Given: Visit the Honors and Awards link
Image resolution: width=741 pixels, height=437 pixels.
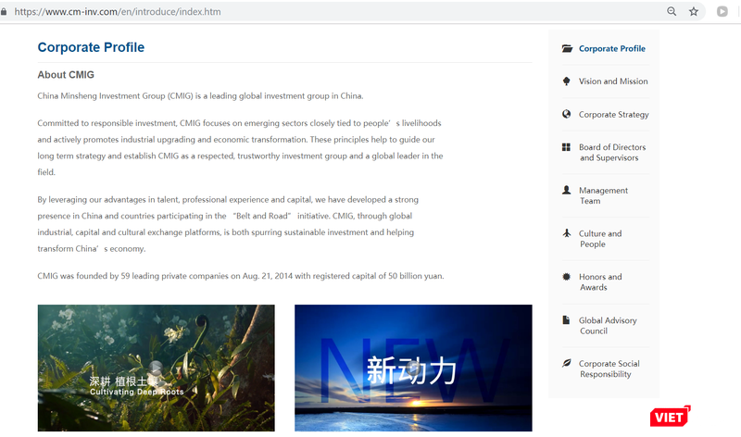Looking at the screenshot, I should click(x=600, y=281).
